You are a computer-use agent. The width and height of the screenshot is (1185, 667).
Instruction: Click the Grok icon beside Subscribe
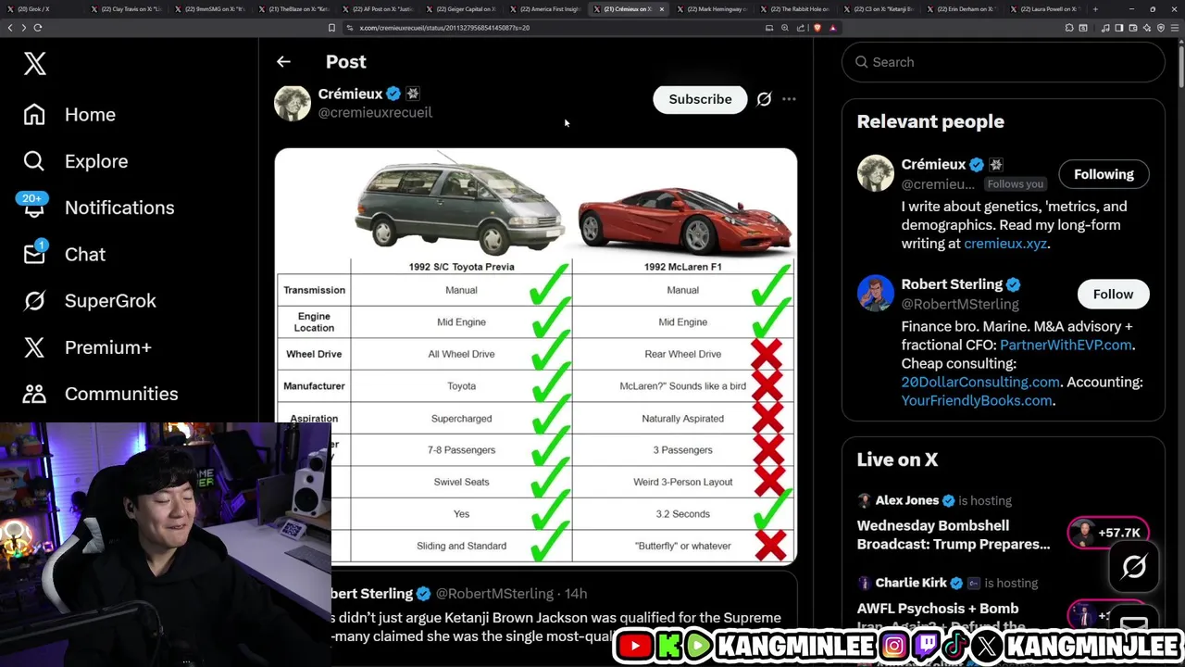tap(764, 99)
